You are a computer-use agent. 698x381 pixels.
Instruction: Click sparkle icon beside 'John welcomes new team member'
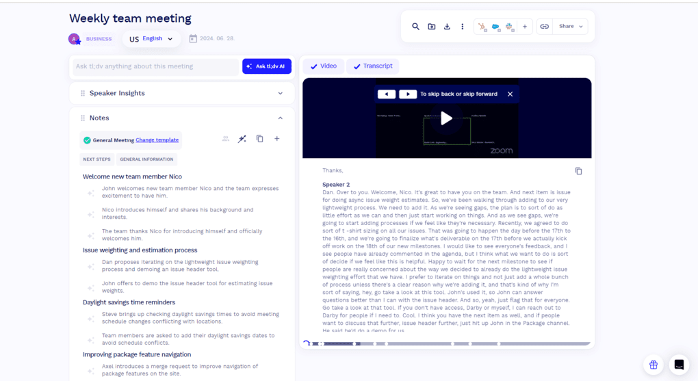pos(90,193)
